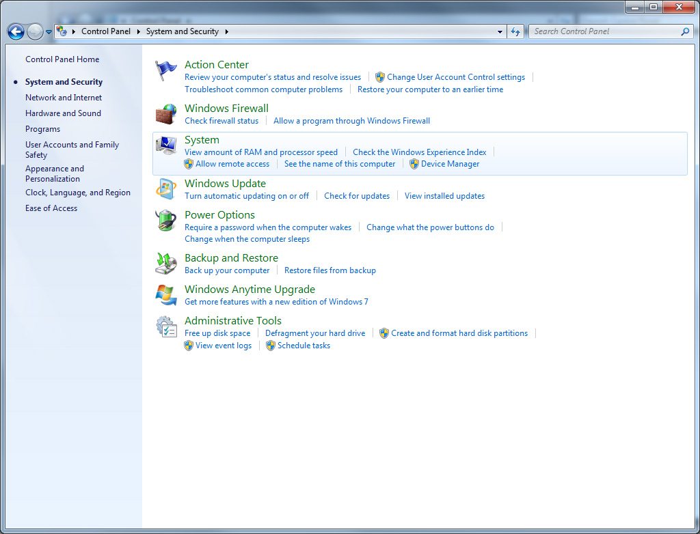Click the System computer monitor icon
The image size is (700, 534).
166,145
